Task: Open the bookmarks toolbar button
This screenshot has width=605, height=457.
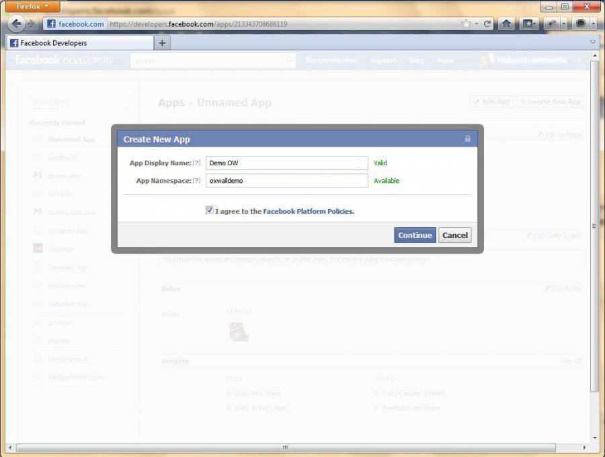Action: pyautogui.click(x=528, y=24)
